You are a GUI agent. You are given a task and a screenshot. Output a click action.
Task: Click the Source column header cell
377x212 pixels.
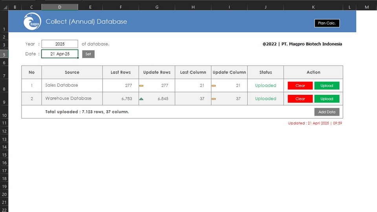pyautogui.click(x=72, y=72)
